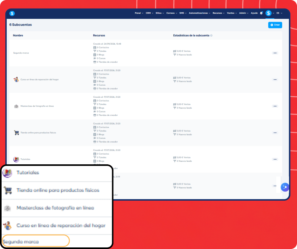Image resolution: width=297 pixels, height=249 pixels.
Task: Expand the Panel dropdown menu
Action: (x=139, y=13)
